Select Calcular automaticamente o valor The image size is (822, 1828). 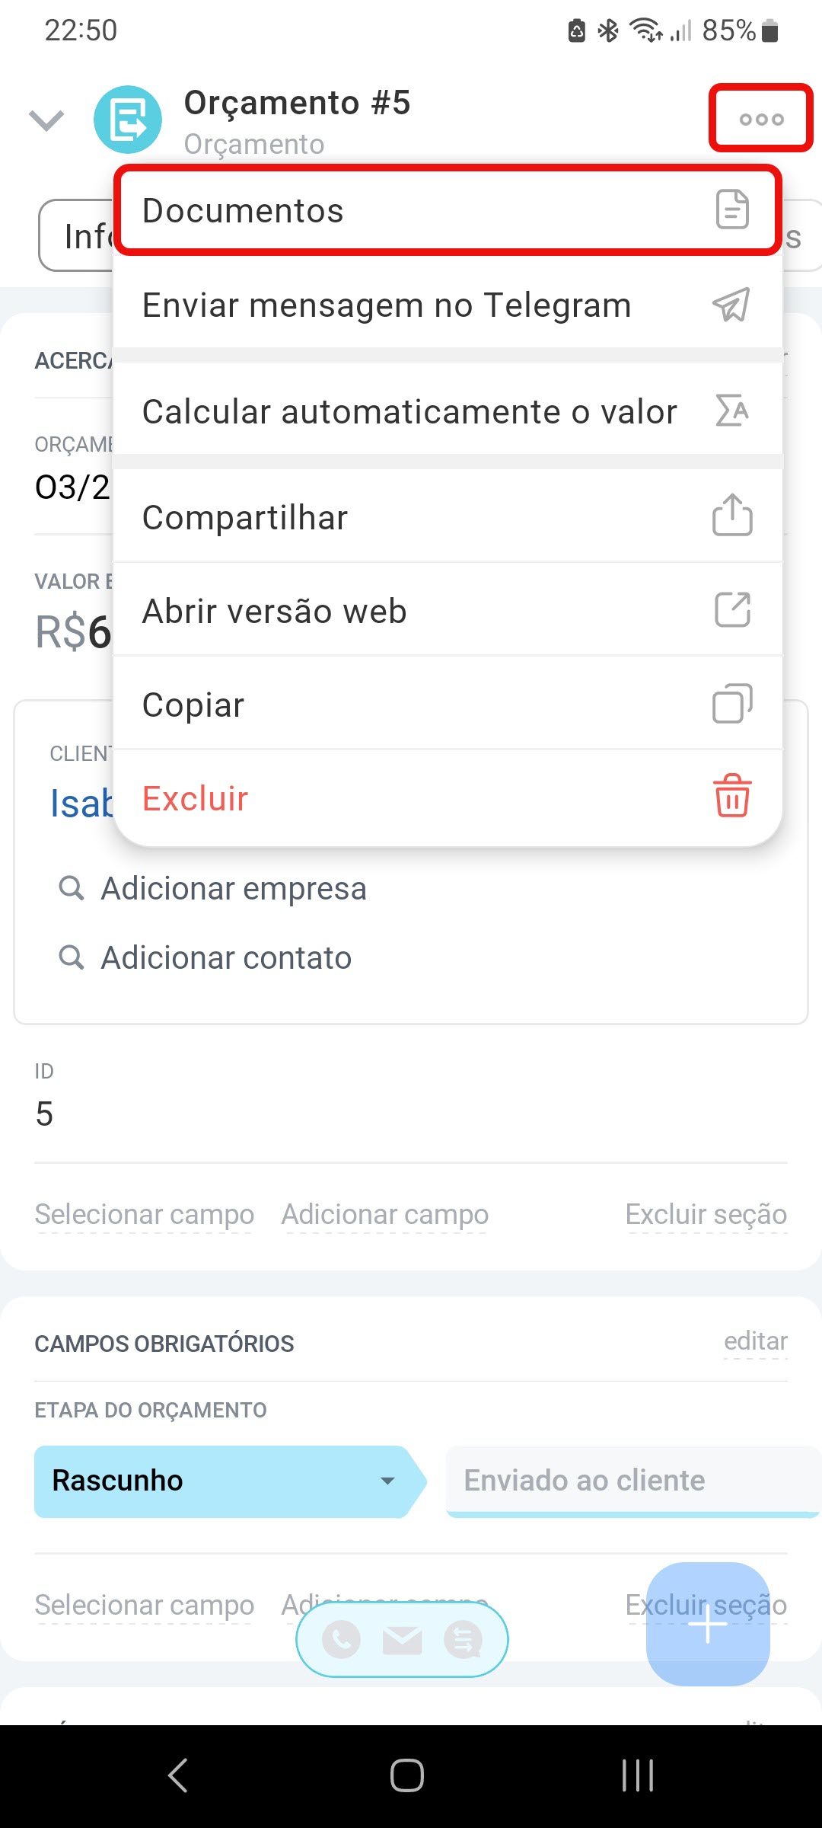click(x=448, y=411)
